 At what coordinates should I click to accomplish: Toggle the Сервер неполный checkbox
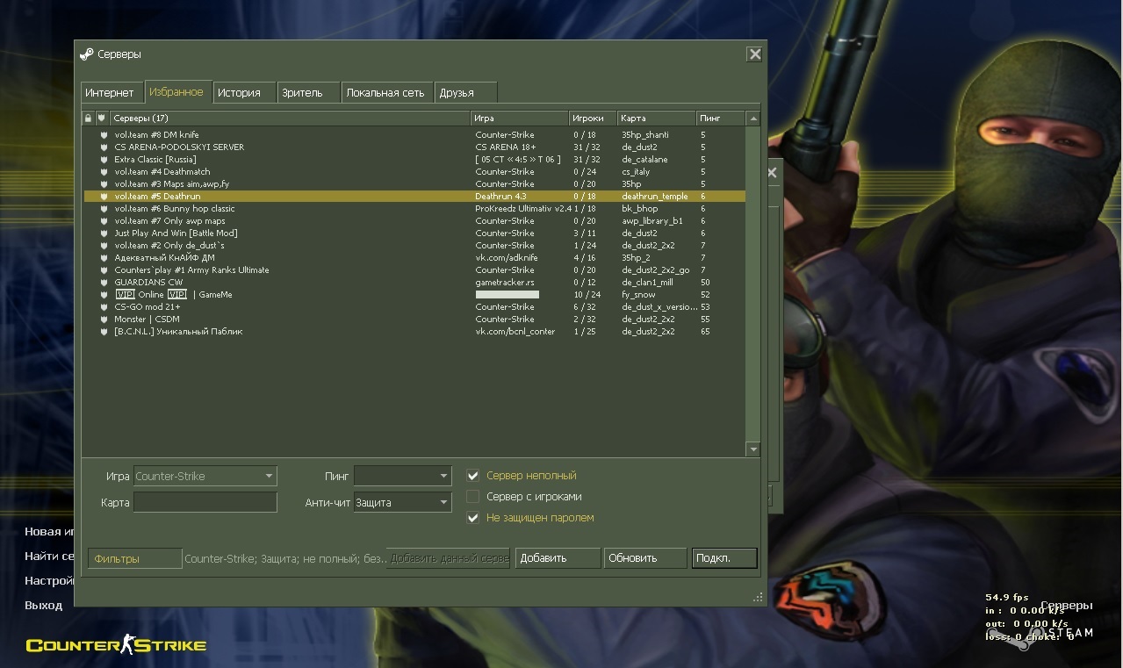pyautogui.click(x=473, y=476)
